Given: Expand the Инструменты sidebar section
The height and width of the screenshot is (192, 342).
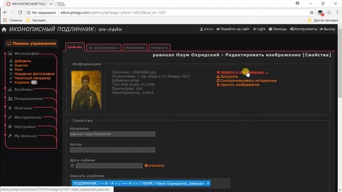Looking at the screenshot, I should (x=27, y=117).
